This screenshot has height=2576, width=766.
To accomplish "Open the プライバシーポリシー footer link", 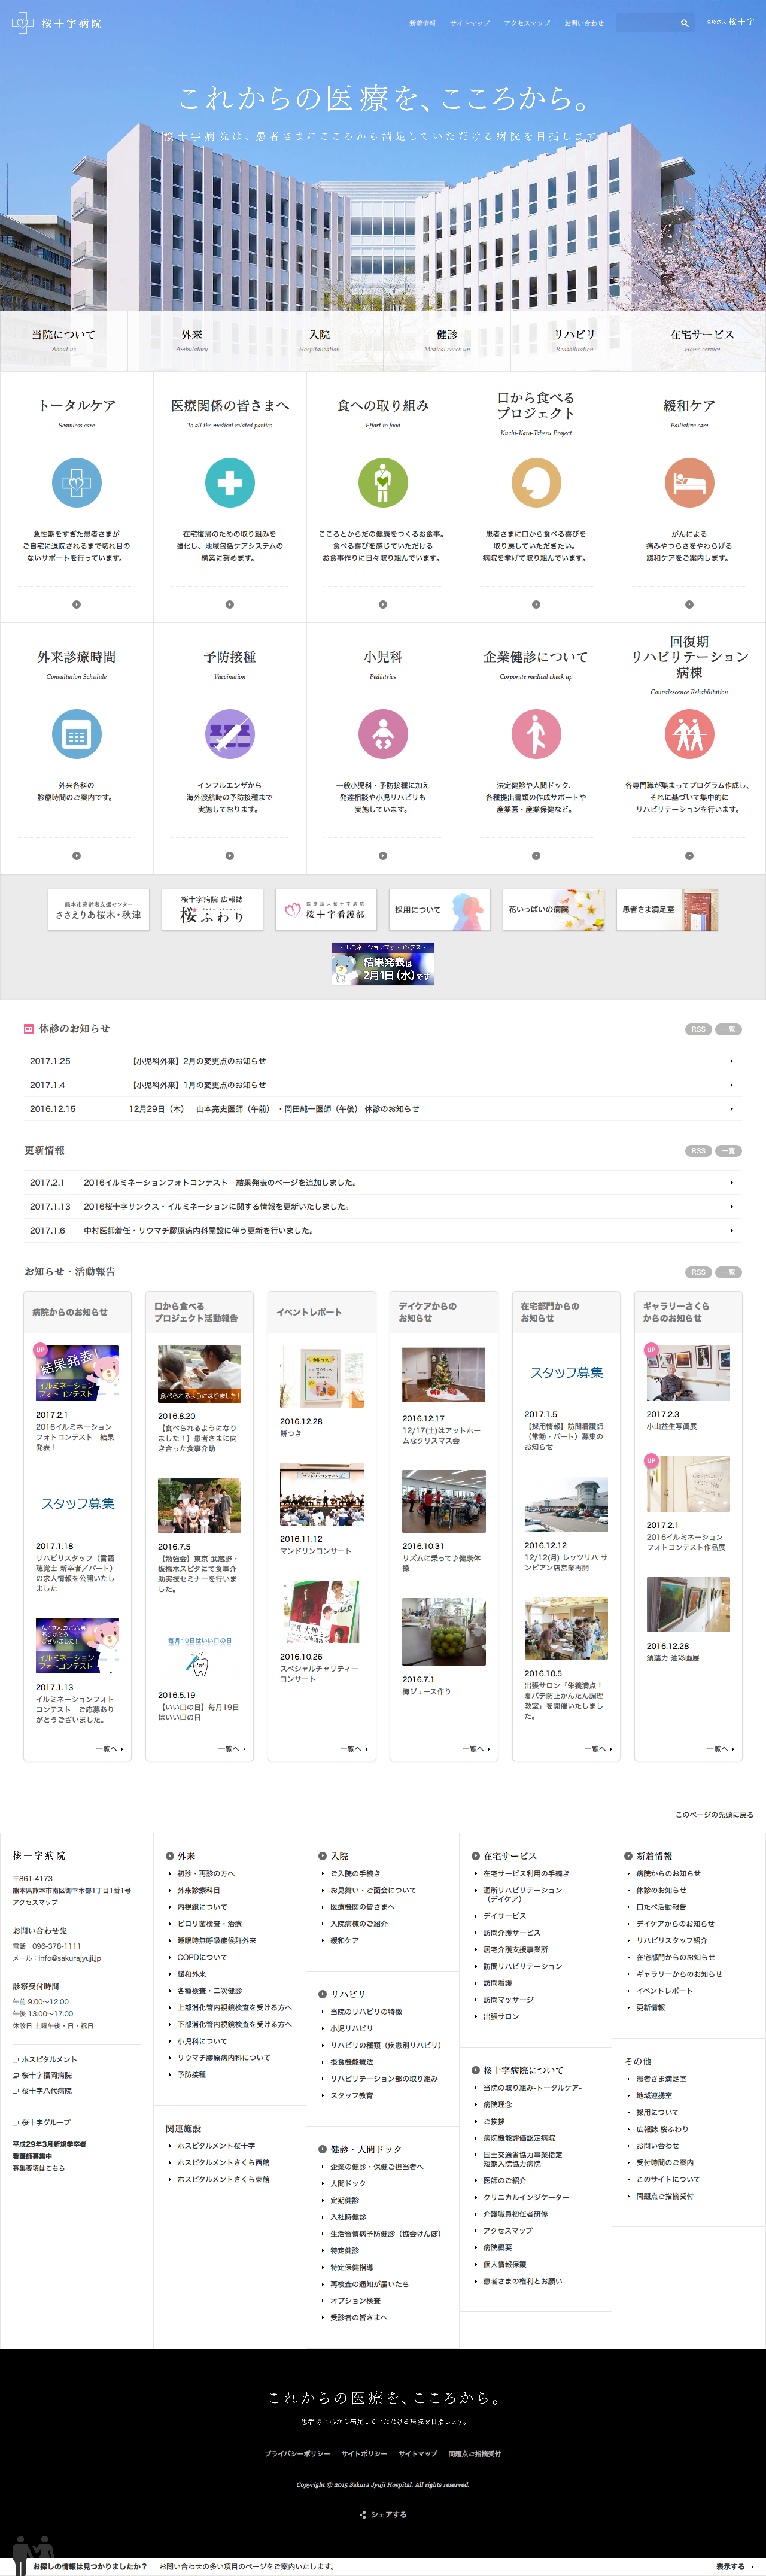I will [297, 2453].
